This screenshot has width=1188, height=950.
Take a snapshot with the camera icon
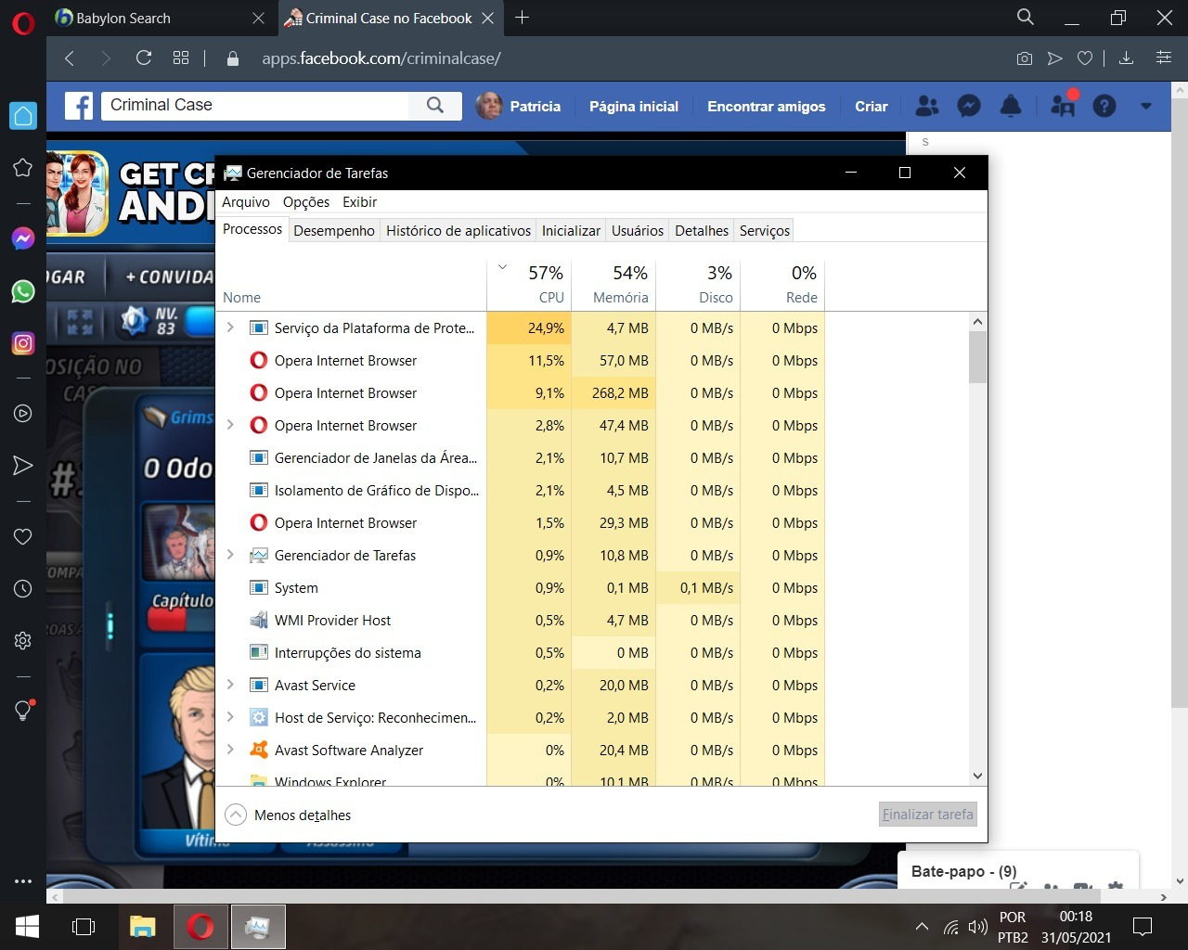pos(1025,58)
